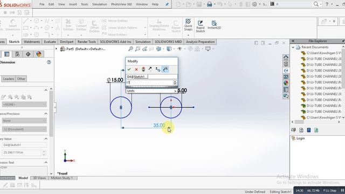Open the File menu

click(42, 4)
